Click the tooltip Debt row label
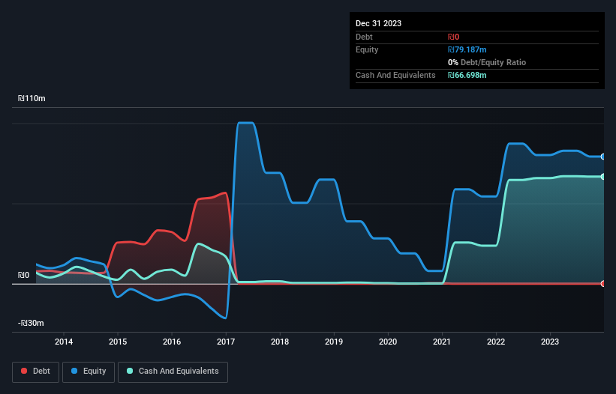 (364, 37)
